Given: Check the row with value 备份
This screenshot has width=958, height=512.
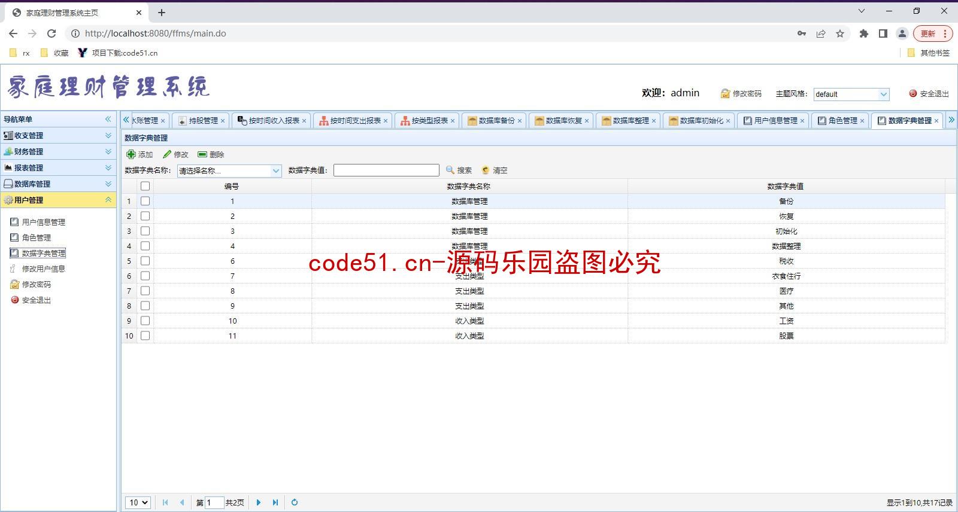Looking at the screenshot, I should [145, 201].
